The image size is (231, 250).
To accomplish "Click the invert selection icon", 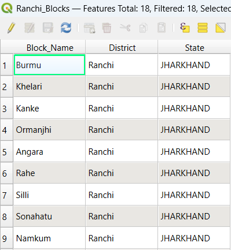I will click(x=221, y=28).
